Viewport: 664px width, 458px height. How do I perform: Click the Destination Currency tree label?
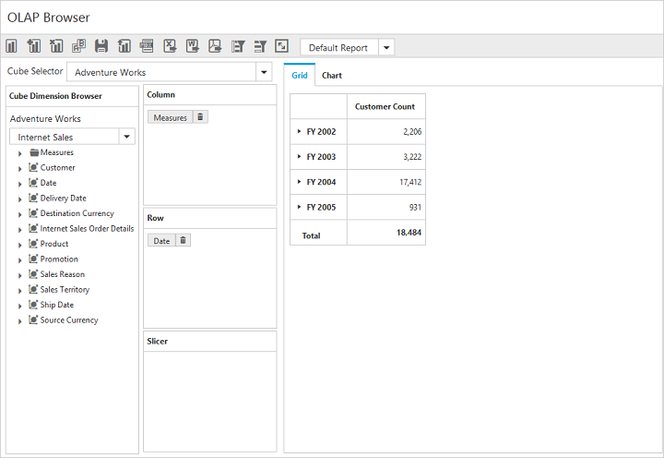click(x=77, y=213)
